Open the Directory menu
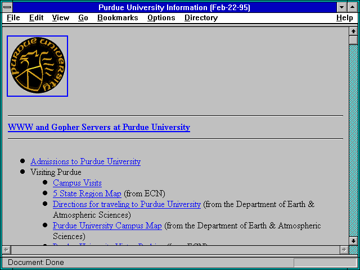The width and height of the screenshot is (360, 270). point(201,17)
